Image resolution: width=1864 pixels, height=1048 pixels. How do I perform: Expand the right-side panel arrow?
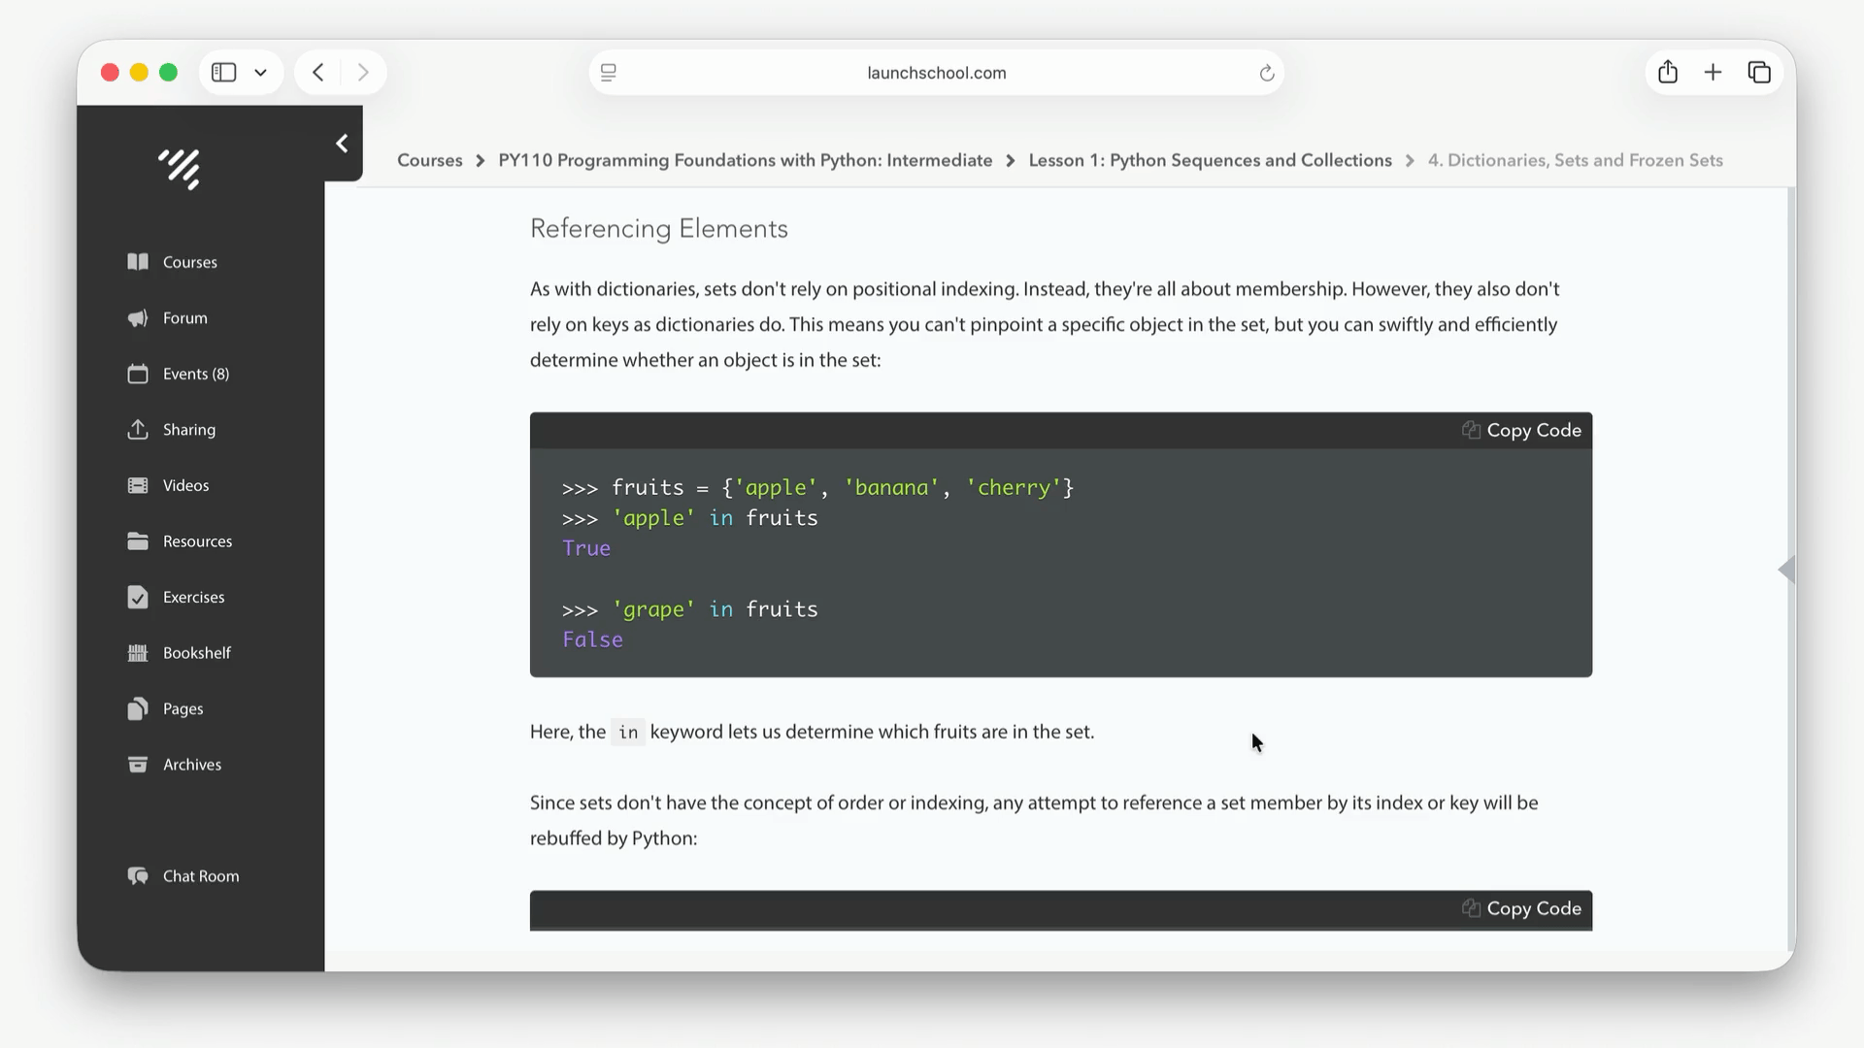pos(1785,570)
